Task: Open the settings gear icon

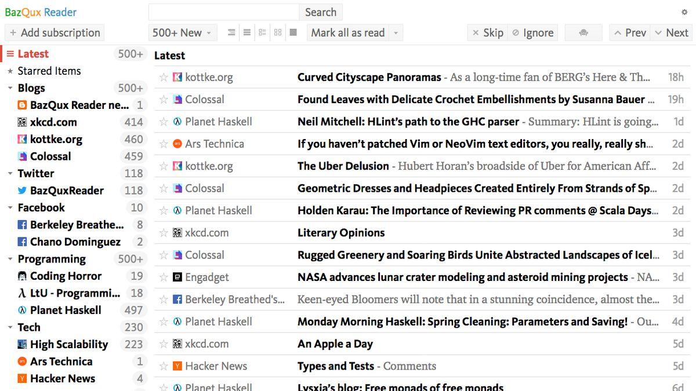Action: (x=684, y=12)
